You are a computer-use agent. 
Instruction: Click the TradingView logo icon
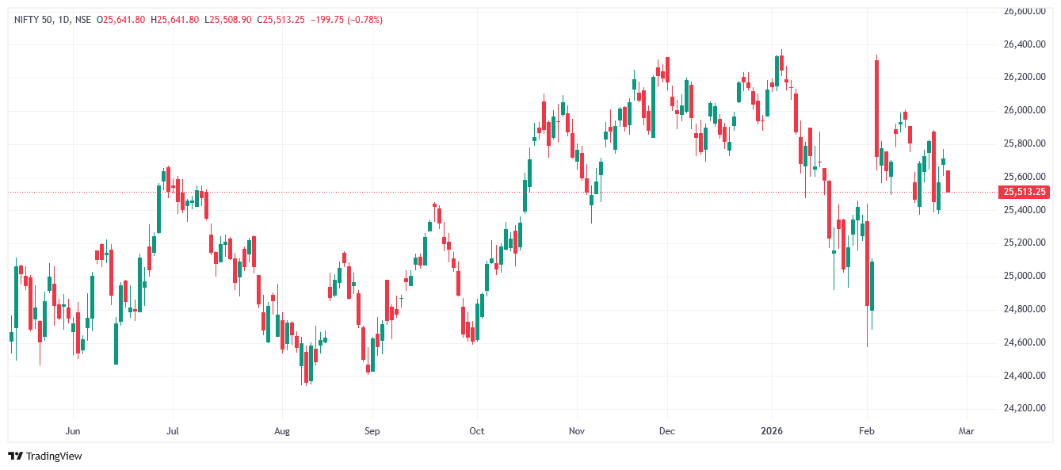click(x=15, y=456)
